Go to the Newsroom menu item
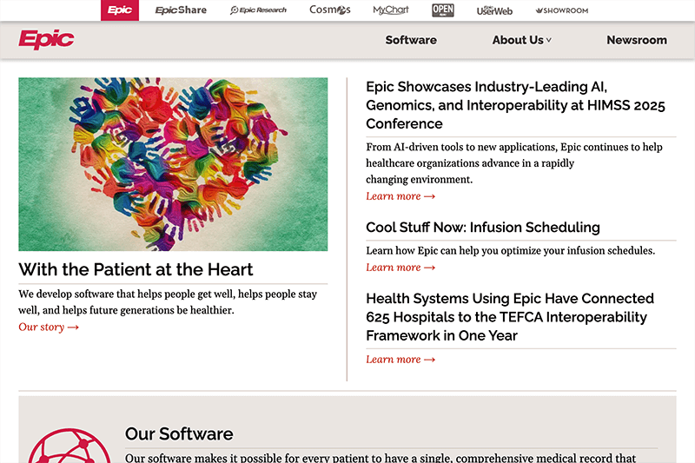This screenshot has width=695, height=463. pos(637,40)
